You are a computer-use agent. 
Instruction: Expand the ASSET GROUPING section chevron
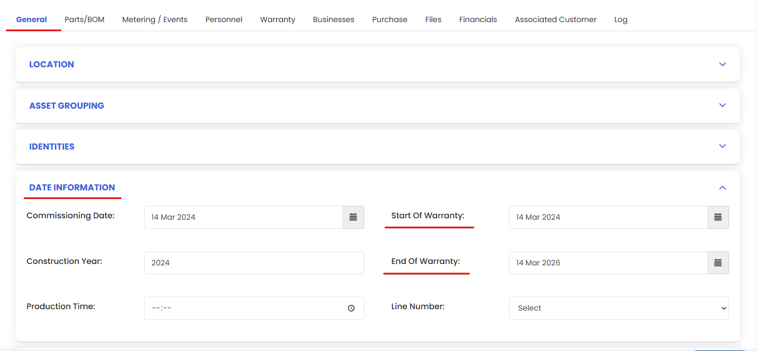pyautogui.click(x=722, y=105)
